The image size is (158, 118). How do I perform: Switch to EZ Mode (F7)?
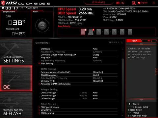tap(98, 2)
